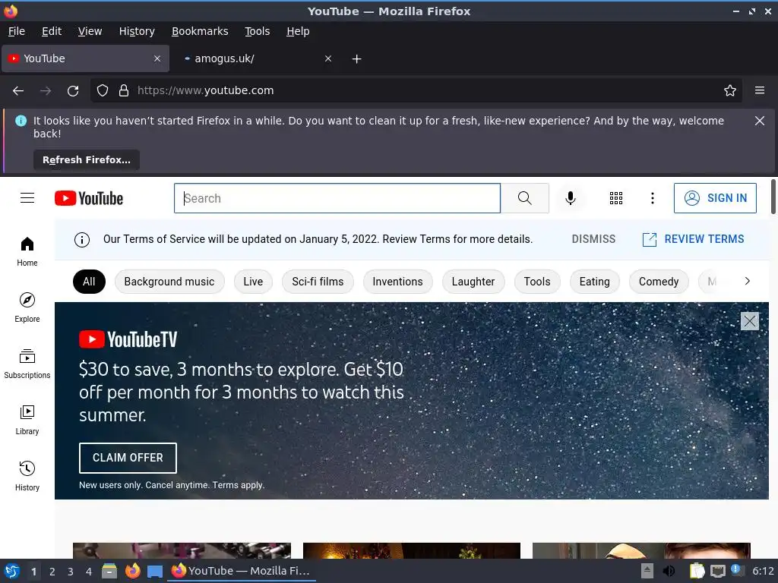Open a new tab with plus button
The image size is (778, 583).
click(357, 59)
